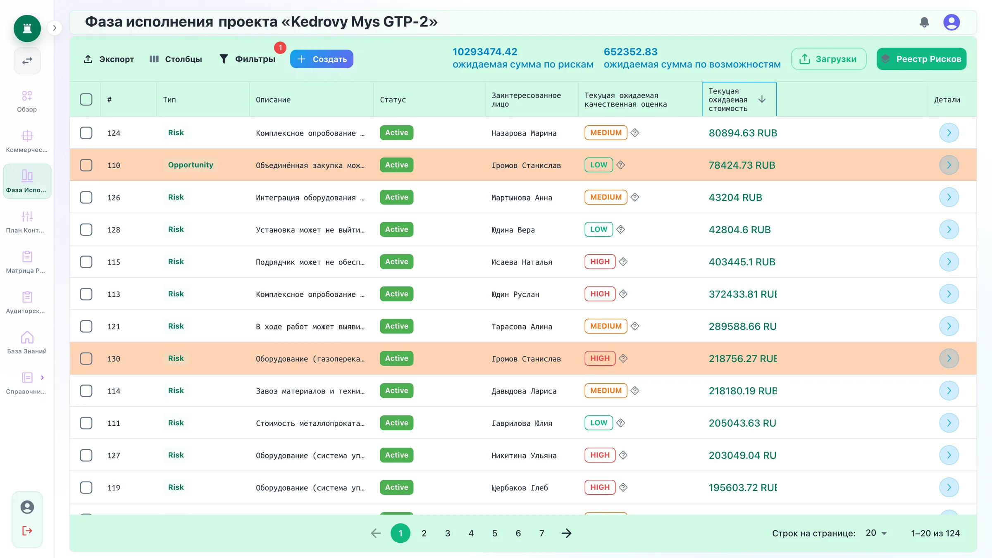Open Матрица Р... sidebar section
This screenshot has height=558, width=992.
point(27,262)
